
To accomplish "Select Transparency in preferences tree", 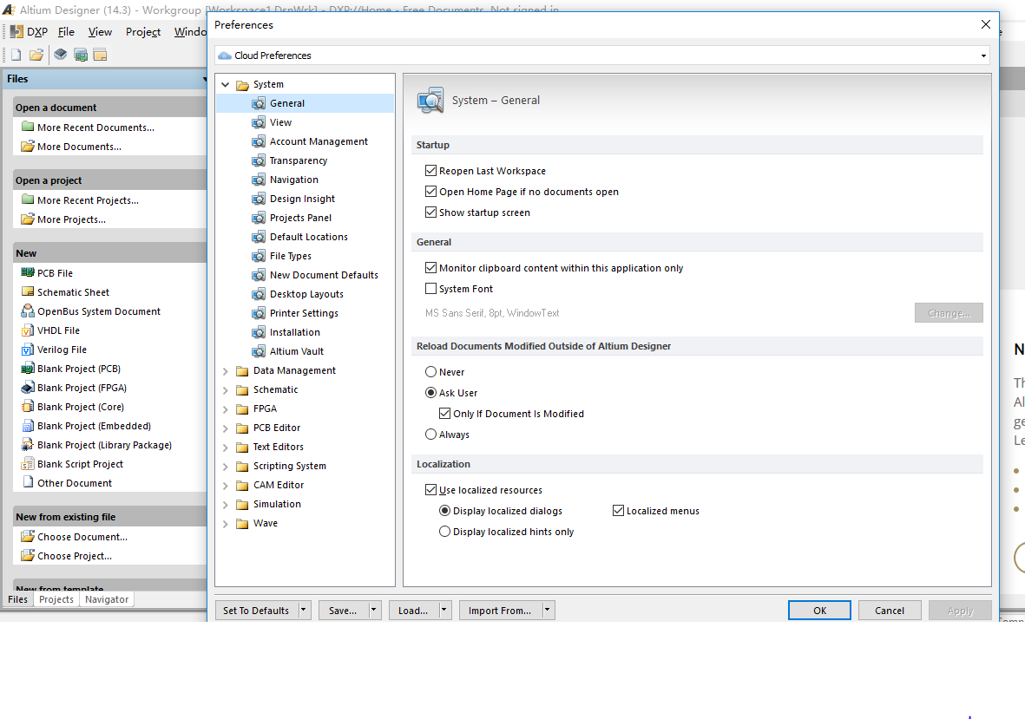I will [x=298, y=160].
